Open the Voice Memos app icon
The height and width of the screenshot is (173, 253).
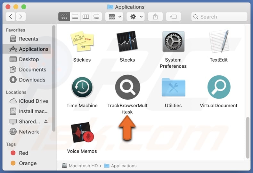82,132
